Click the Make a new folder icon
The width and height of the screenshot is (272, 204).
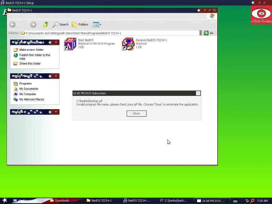pyautogui.click(x=16, y=50)
